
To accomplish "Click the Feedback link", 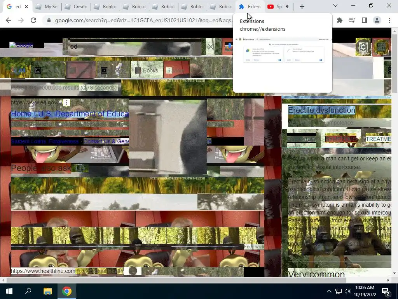I will (253, 246).
